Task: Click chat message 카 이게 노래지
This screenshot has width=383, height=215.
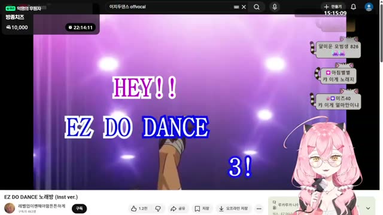Action: click(x=338, y=79)
